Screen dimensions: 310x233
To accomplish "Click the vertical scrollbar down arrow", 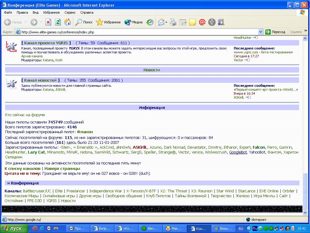I will click(x=305, y=213).
